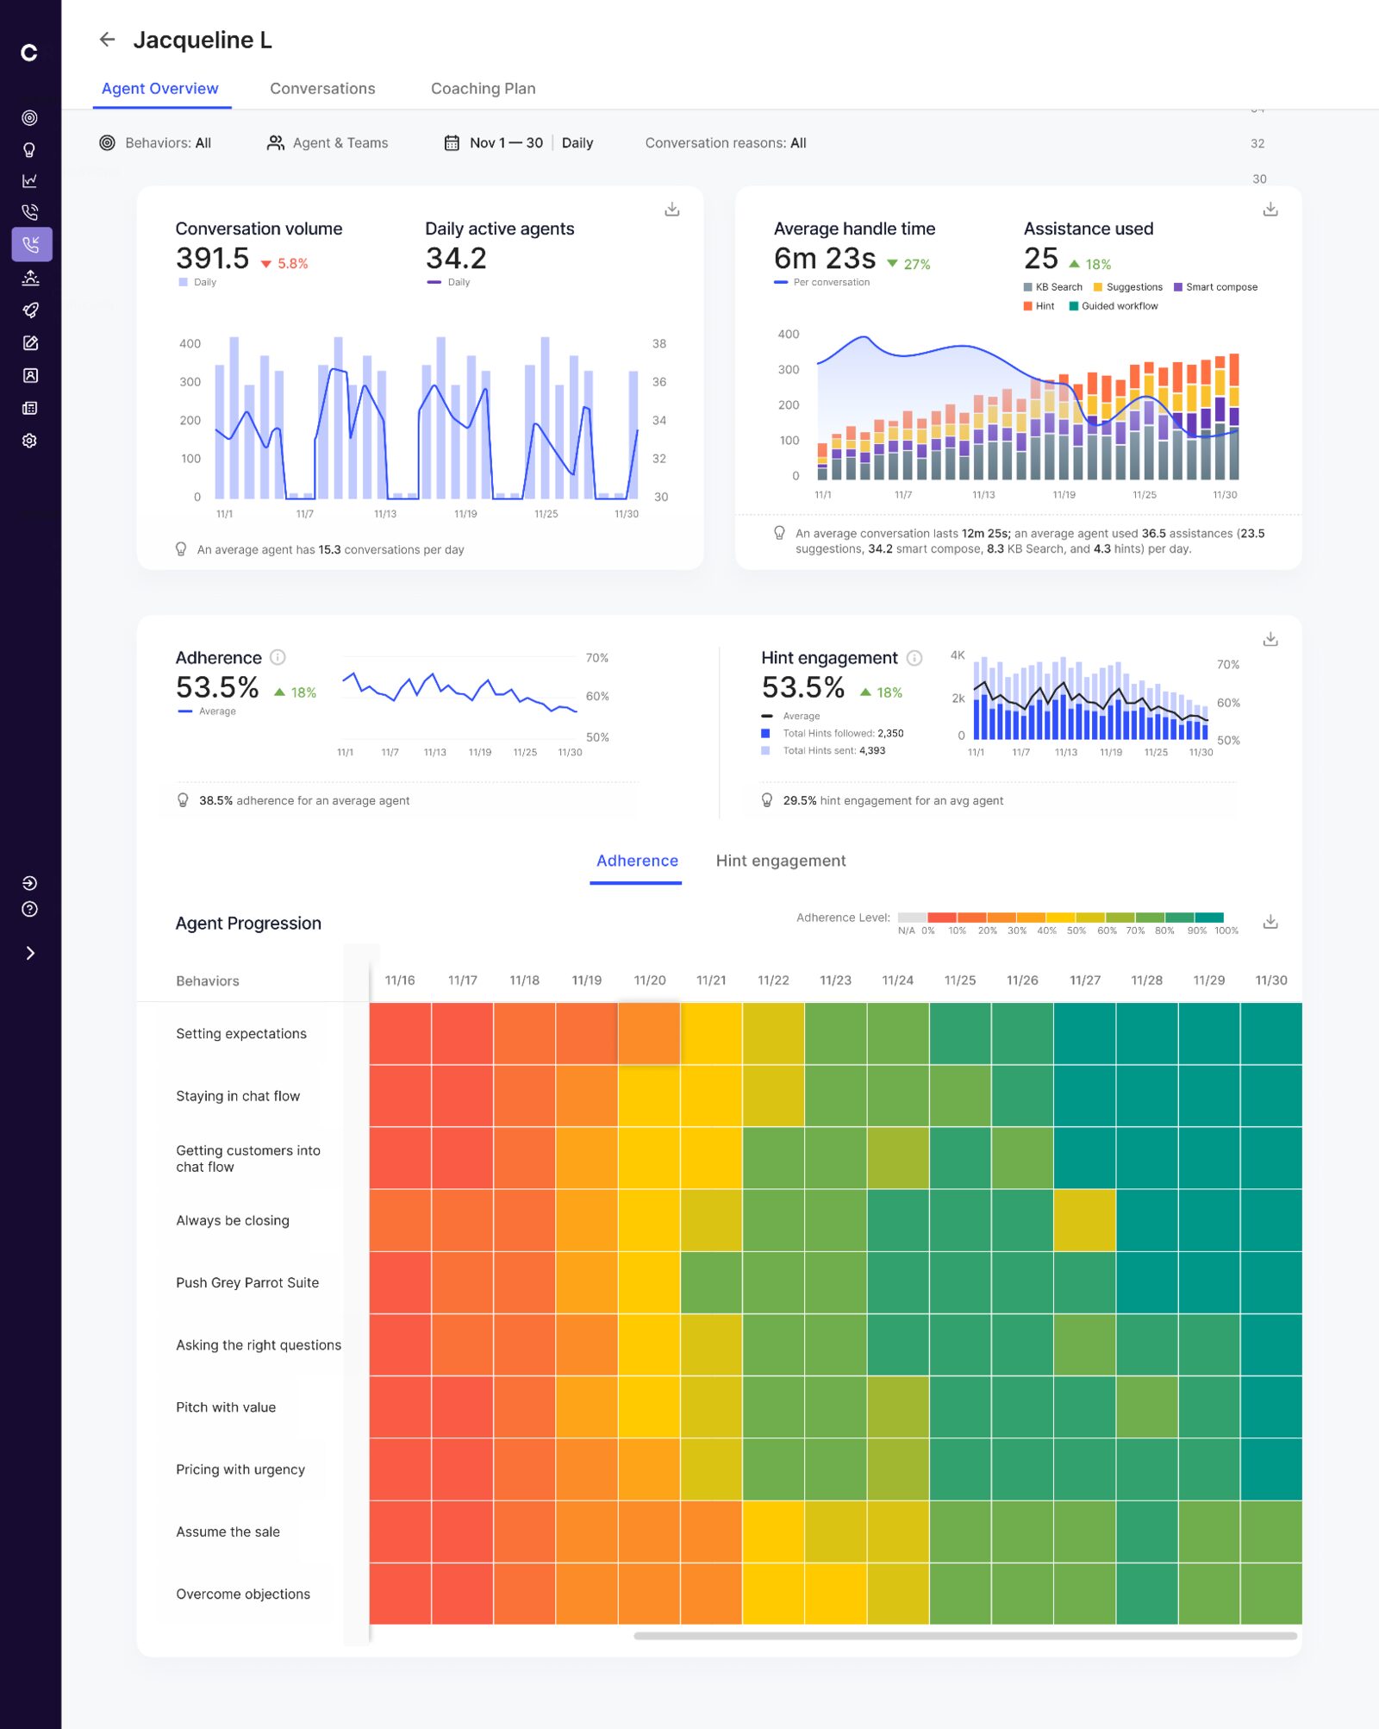Select the highlighted incoming call sidebar icon

32,245
